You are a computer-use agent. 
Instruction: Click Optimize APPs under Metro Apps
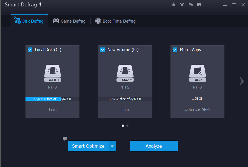[x=197, y=109]
